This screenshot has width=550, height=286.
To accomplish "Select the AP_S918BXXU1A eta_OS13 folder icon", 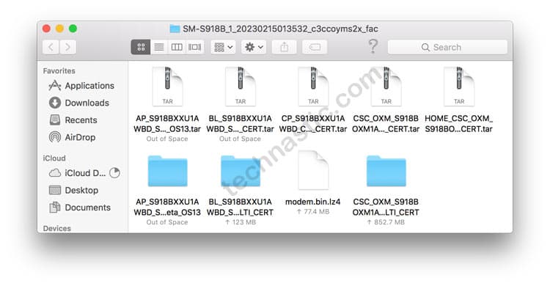I will 168,171.
